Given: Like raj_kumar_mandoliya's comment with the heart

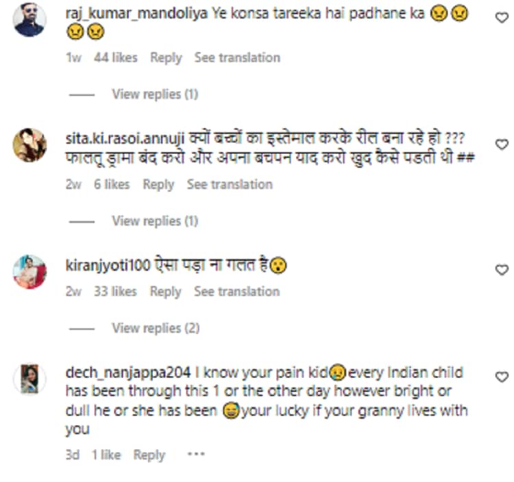Looking at the screenshot, I should pyautogui.click(x=501, y=18).
